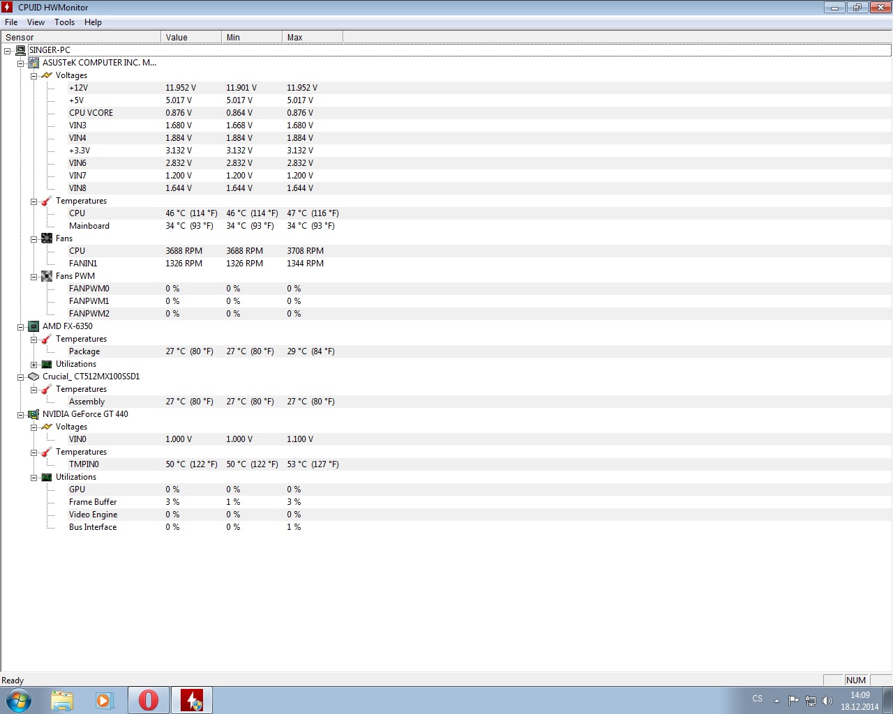
Task: Click the Fans PWM category icon
Action: click(47, 276)
